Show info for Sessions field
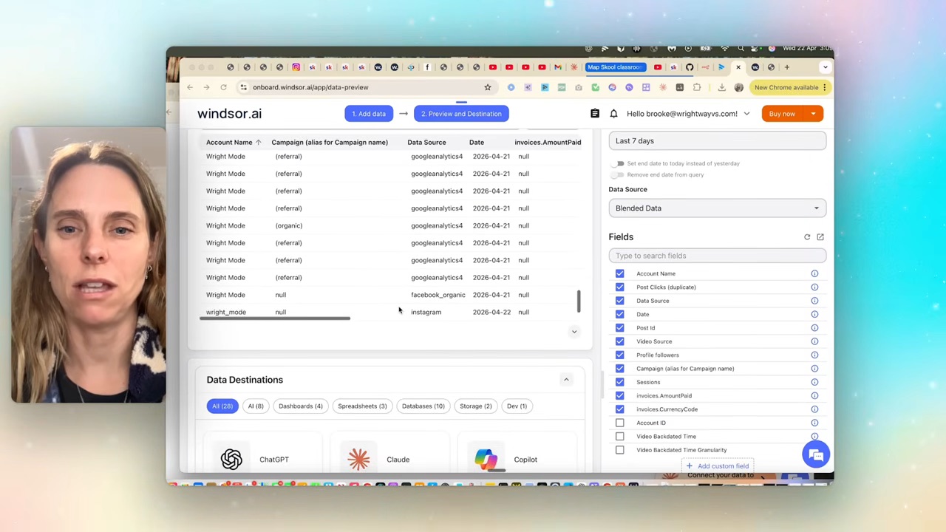This screenshot has height=532, width=946. [x=814, y=382]
